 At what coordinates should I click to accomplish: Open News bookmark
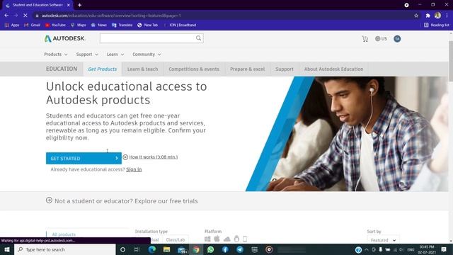pyautogui.click(x=99, y=25)
